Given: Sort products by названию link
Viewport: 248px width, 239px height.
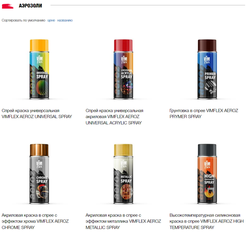Looking at the screenshot, I should tap(65, 20).
